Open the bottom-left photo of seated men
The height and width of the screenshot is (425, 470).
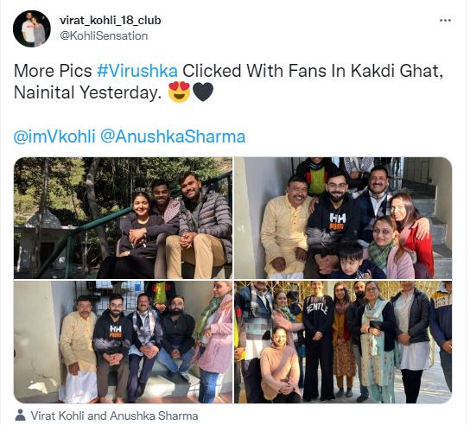tap(123, 342)
